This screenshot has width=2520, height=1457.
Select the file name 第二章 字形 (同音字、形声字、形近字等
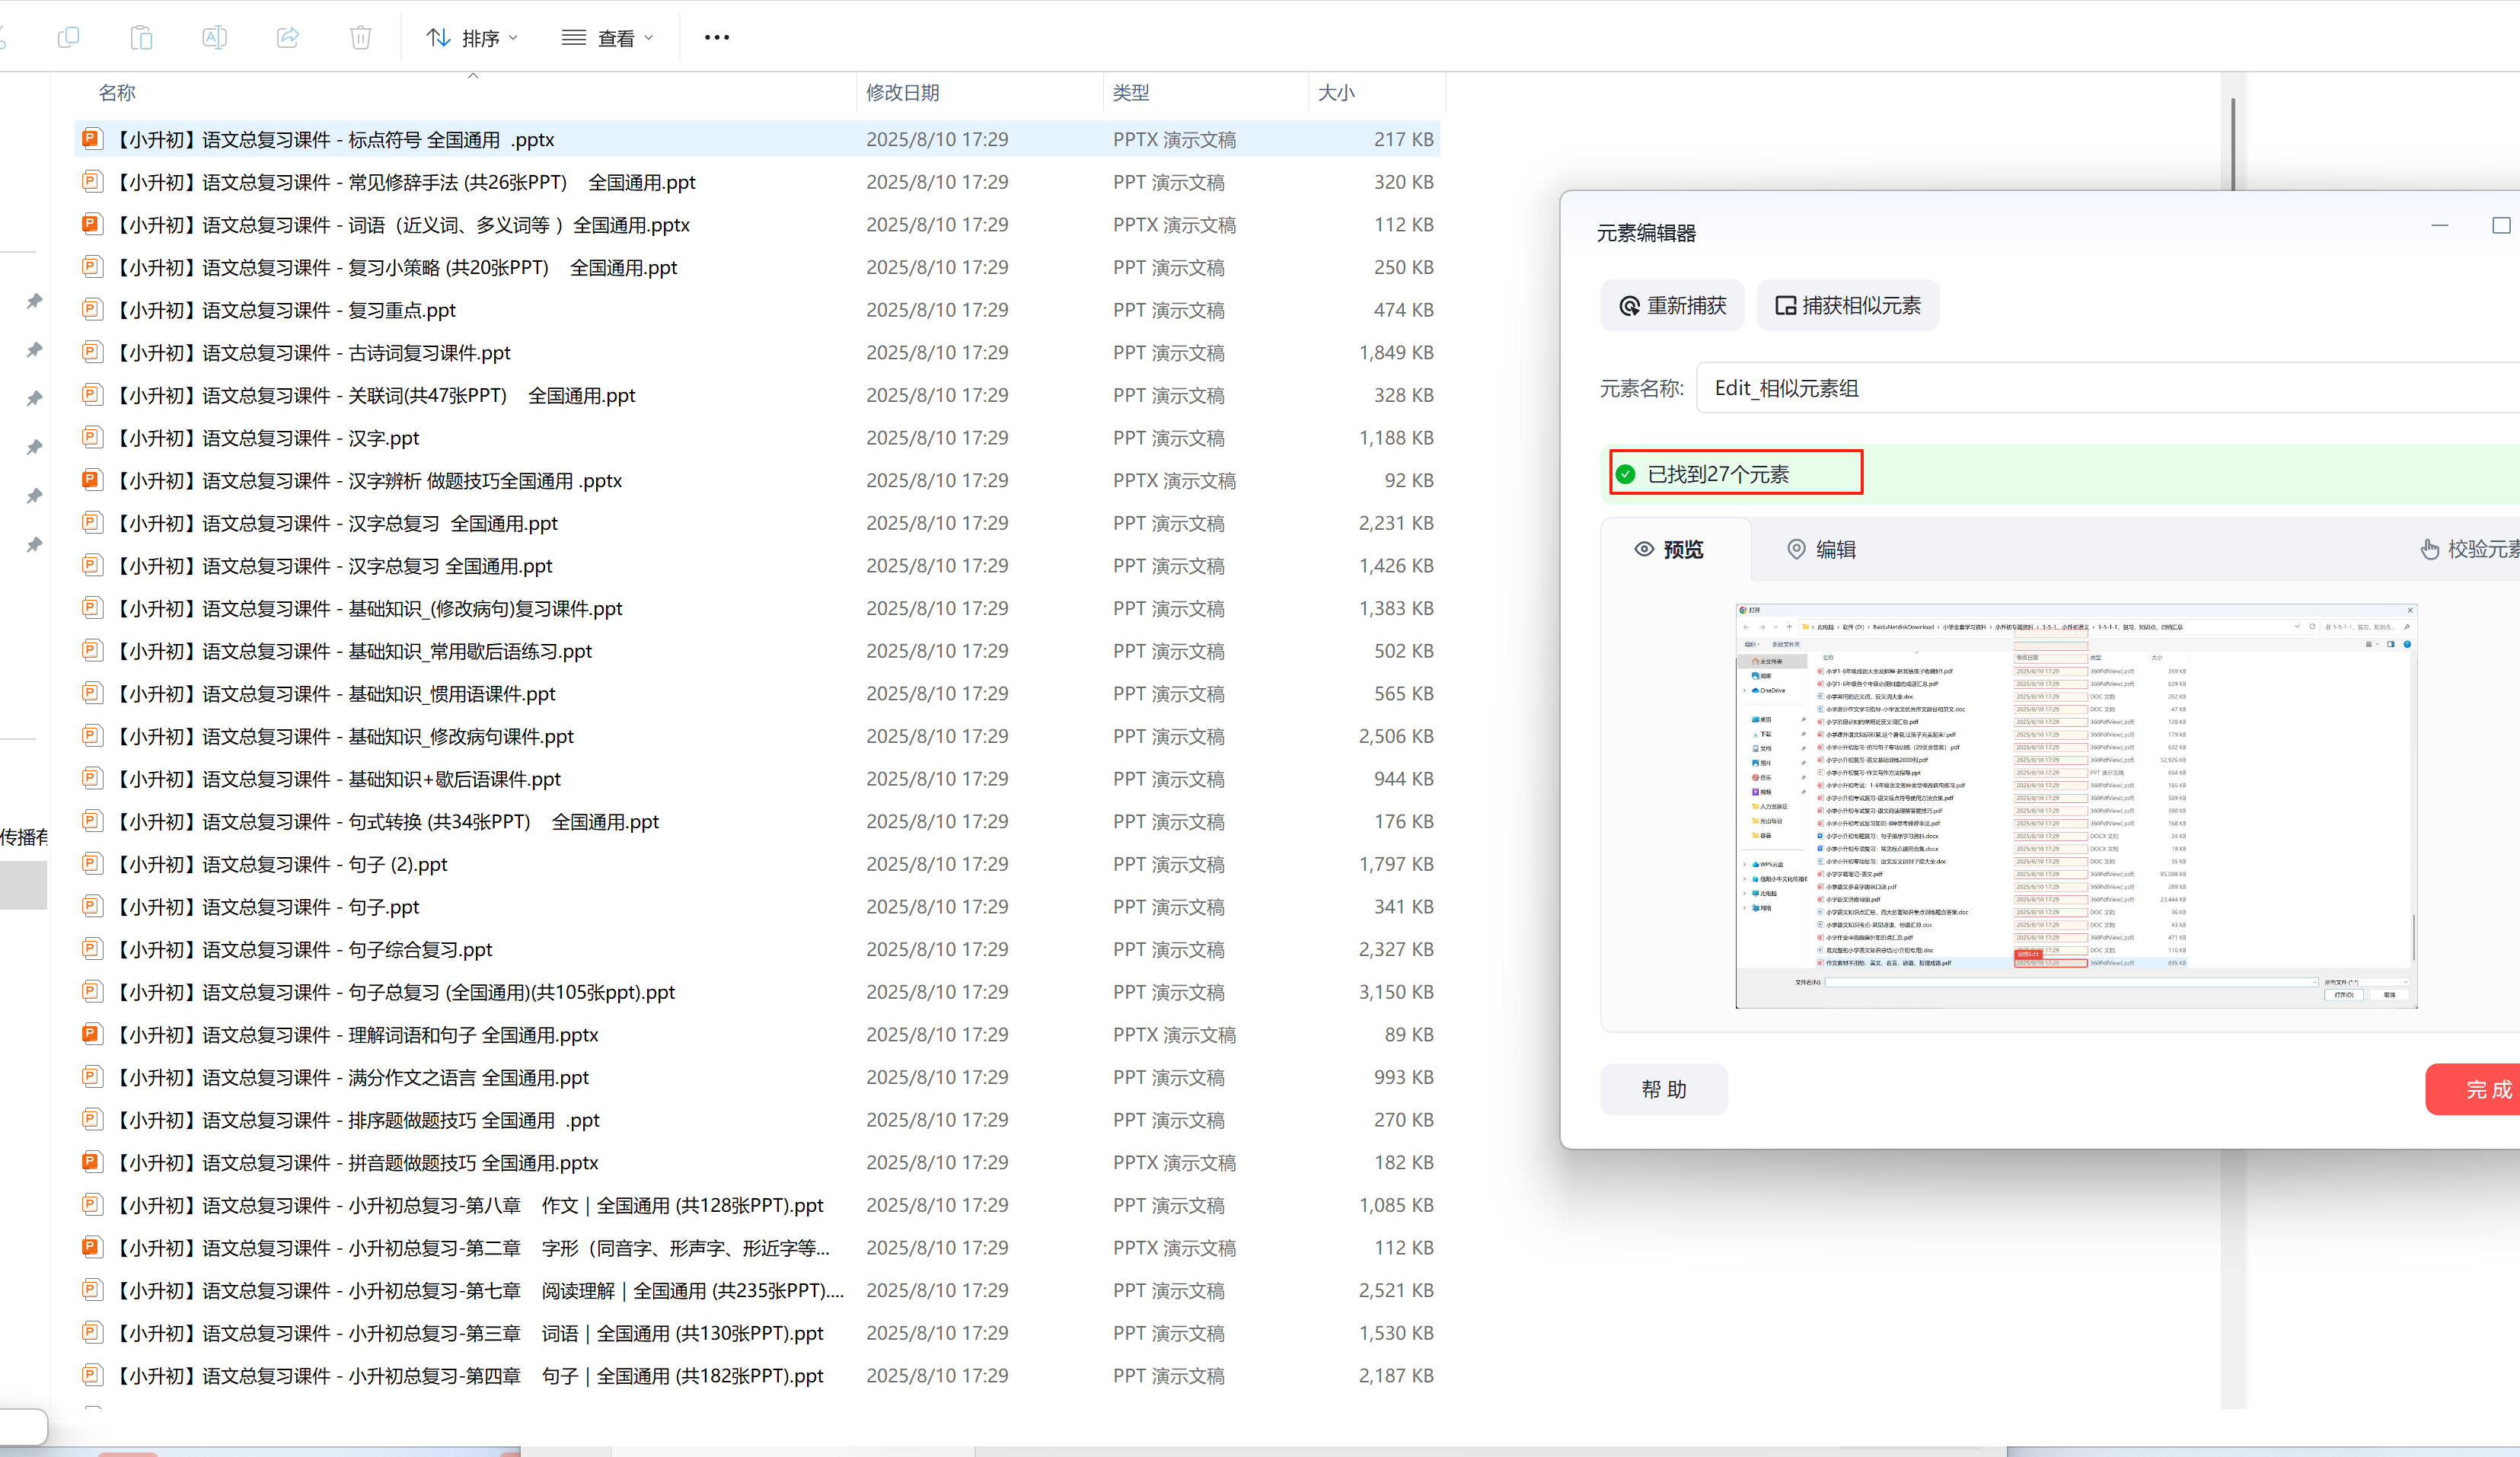(x=471, y=1248)
